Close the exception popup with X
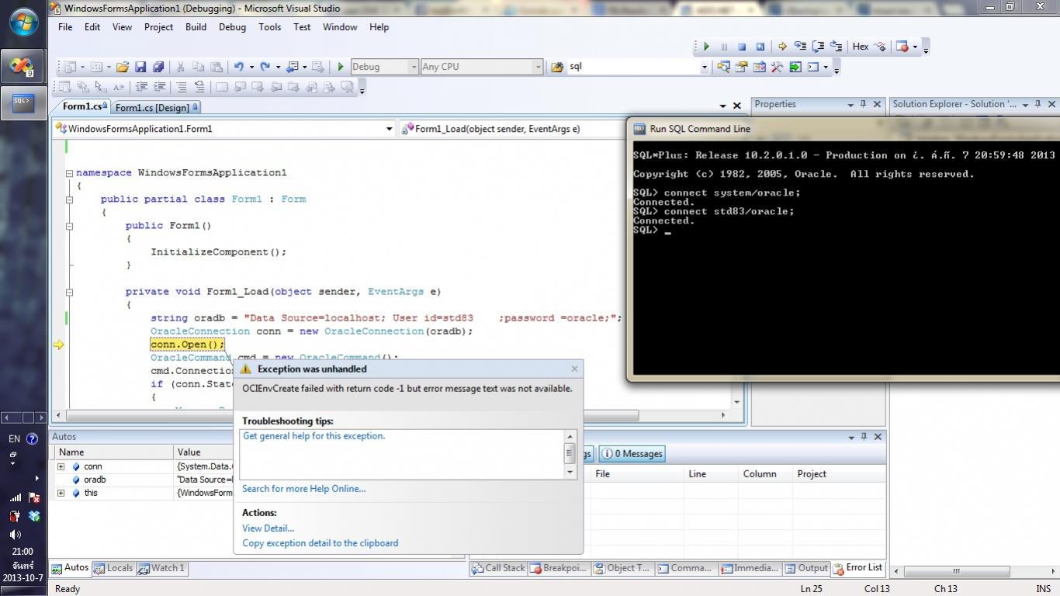Screen dimensions: 1060x596 (x=574, y=369)
